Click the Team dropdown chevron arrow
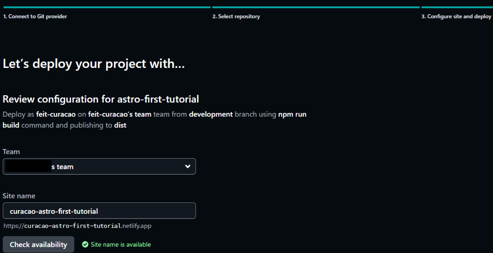This screenshot has height=253, width=493. [188, 166]
